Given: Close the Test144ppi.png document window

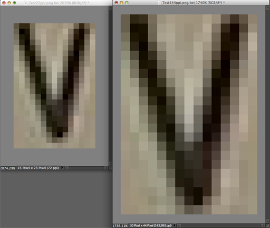Looking at the screenshot, I should (116, 3).
